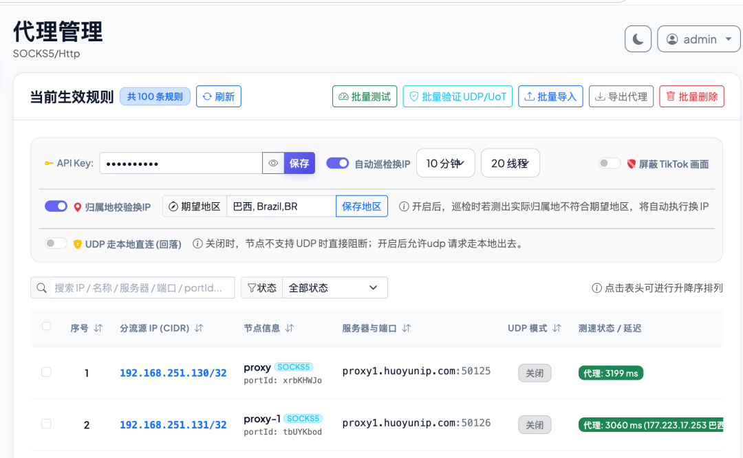Check the row 1 checkbox
The image size is (743, 458).
point(47,372)
